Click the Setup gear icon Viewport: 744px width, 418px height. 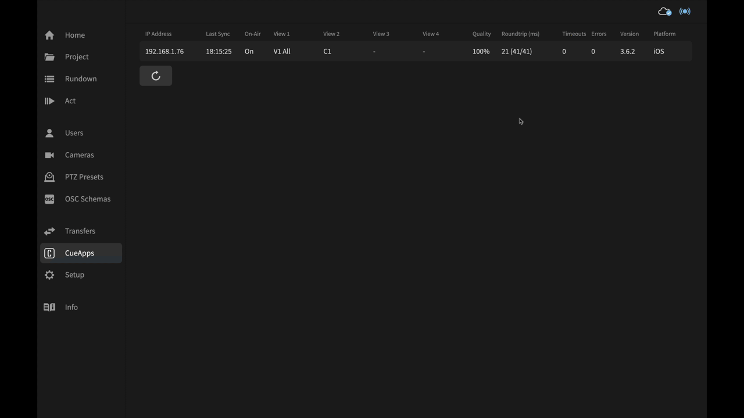(49, 275)
